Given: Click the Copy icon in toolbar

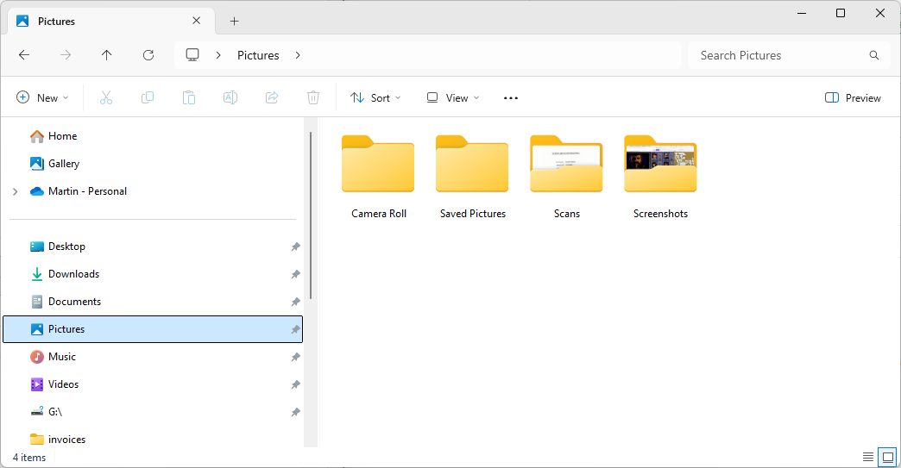Looking at the screenshot, I should 148,97.
